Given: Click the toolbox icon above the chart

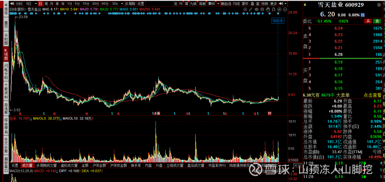Looking at the screenshot, I should pyautogui.click(x=262, y=9).
